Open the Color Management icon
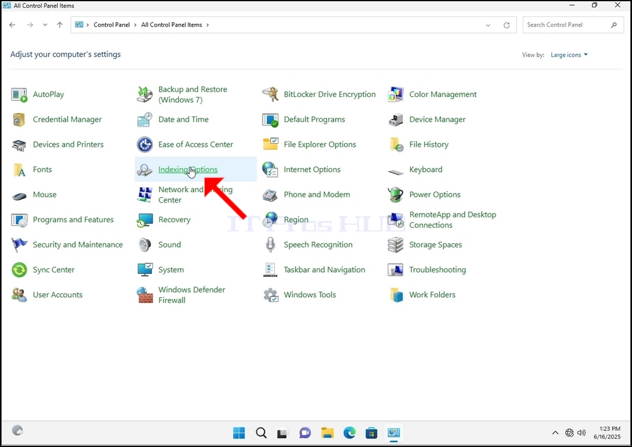Viewport: 632px width, 447px height. coord(396,95)
